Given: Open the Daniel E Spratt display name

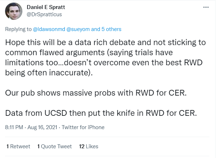Looking at the screenshot, I should (x=47, y=7).
